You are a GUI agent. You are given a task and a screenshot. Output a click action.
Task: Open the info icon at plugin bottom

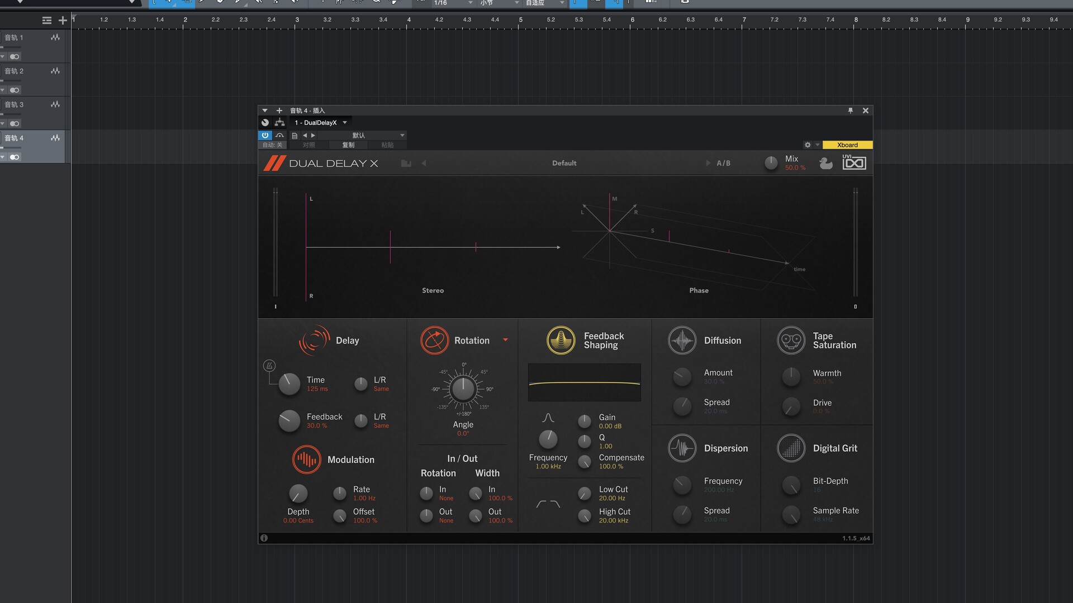264,538
